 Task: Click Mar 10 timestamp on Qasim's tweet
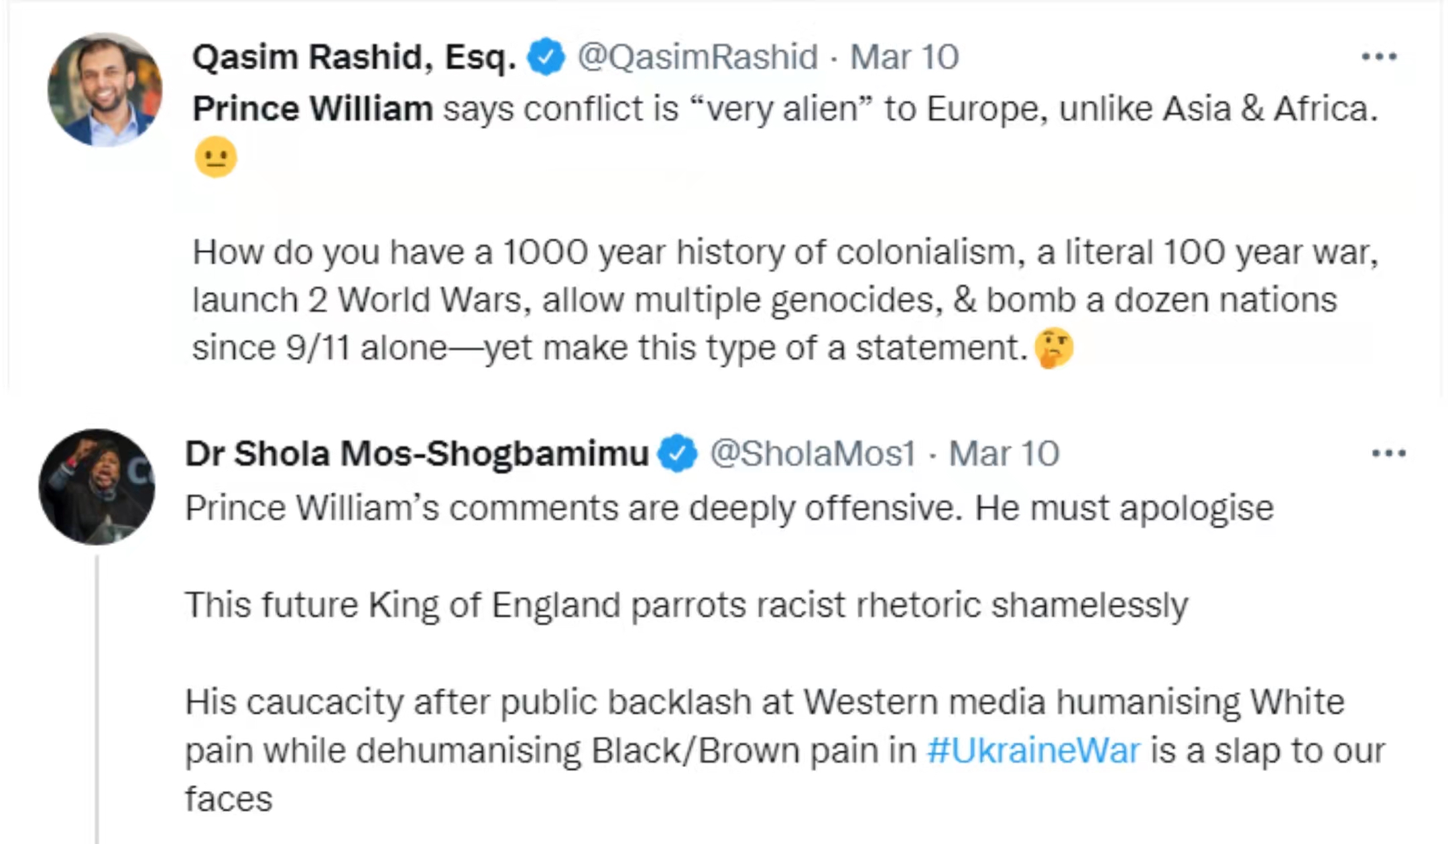click(904, 57)
